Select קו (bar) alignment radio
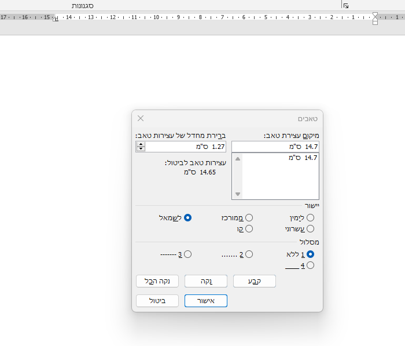Screen dimensions: 405x346 pos(249,229)
